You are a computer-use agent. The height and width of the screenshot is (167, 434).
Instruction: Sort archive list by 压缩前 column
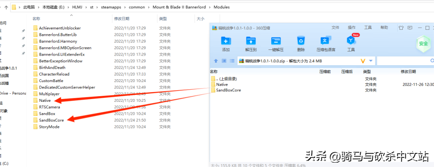pyautogui.click(x=325, y=72)
